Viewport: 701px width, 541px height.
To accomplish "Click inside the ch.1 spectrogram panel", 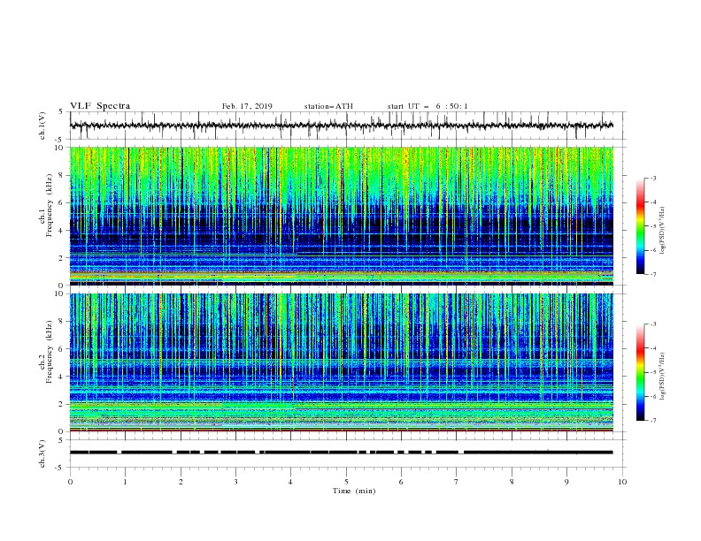I will point(341,216).
